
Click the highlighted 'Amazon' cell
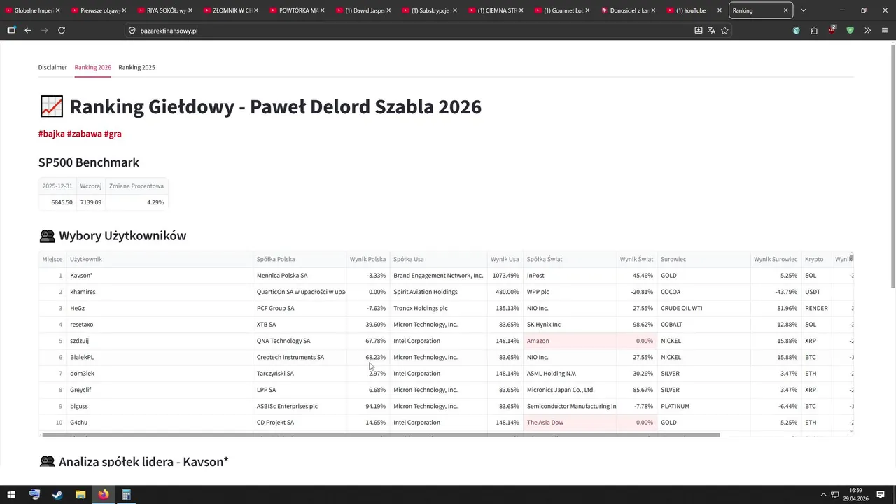(570, 341)
